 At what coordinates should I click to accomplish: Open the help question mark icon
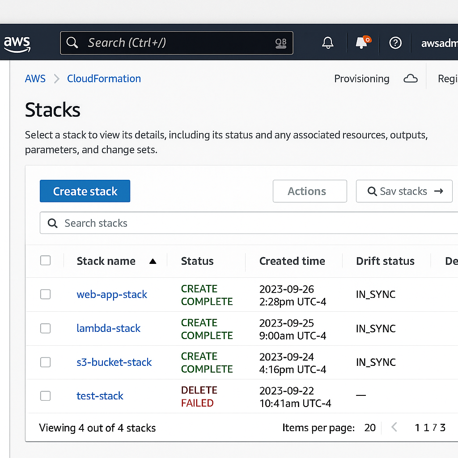[395, 43]
